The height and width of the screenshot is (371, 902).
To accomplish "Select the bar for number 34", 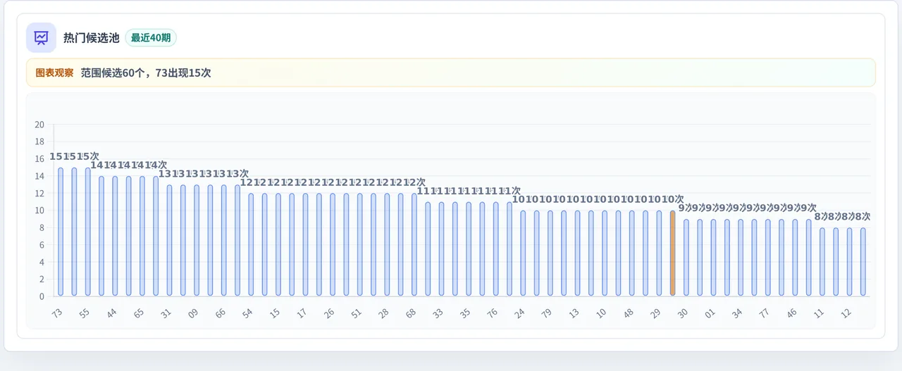I will (x=741, y=258).
